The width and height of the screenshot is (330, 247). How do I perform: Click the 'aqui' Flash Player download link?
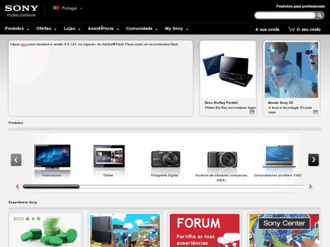point(24,44)
